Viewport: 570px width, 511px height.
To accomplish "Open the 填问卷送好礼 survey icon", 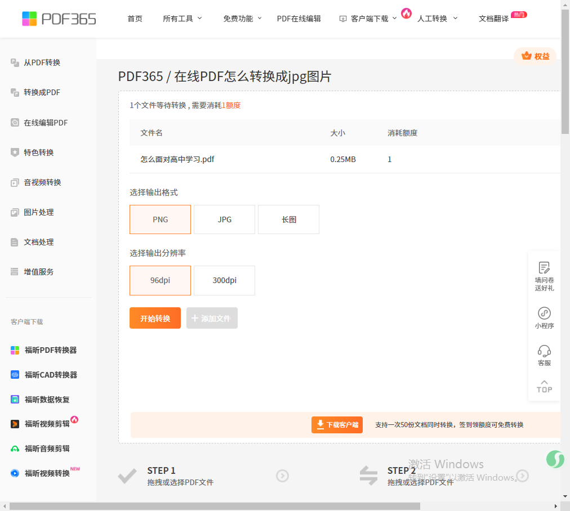I will pos(544,268).
